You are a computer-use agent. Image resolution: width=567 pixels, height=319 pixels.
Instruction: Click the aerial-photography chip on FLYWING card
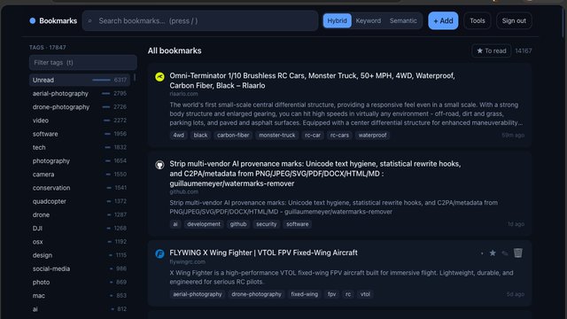point(198,294)
